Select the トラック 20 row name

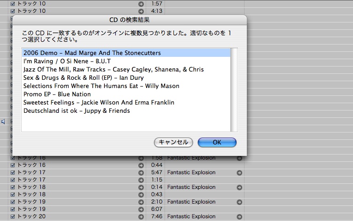tap(32, 216)
